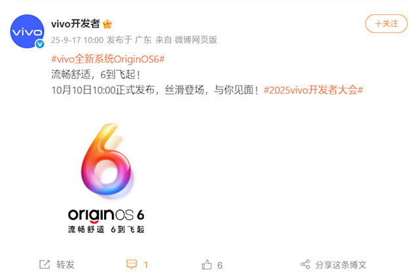
Task: Click the 25-9-17 10:00 timestamp
Action: tap(77, 40)
